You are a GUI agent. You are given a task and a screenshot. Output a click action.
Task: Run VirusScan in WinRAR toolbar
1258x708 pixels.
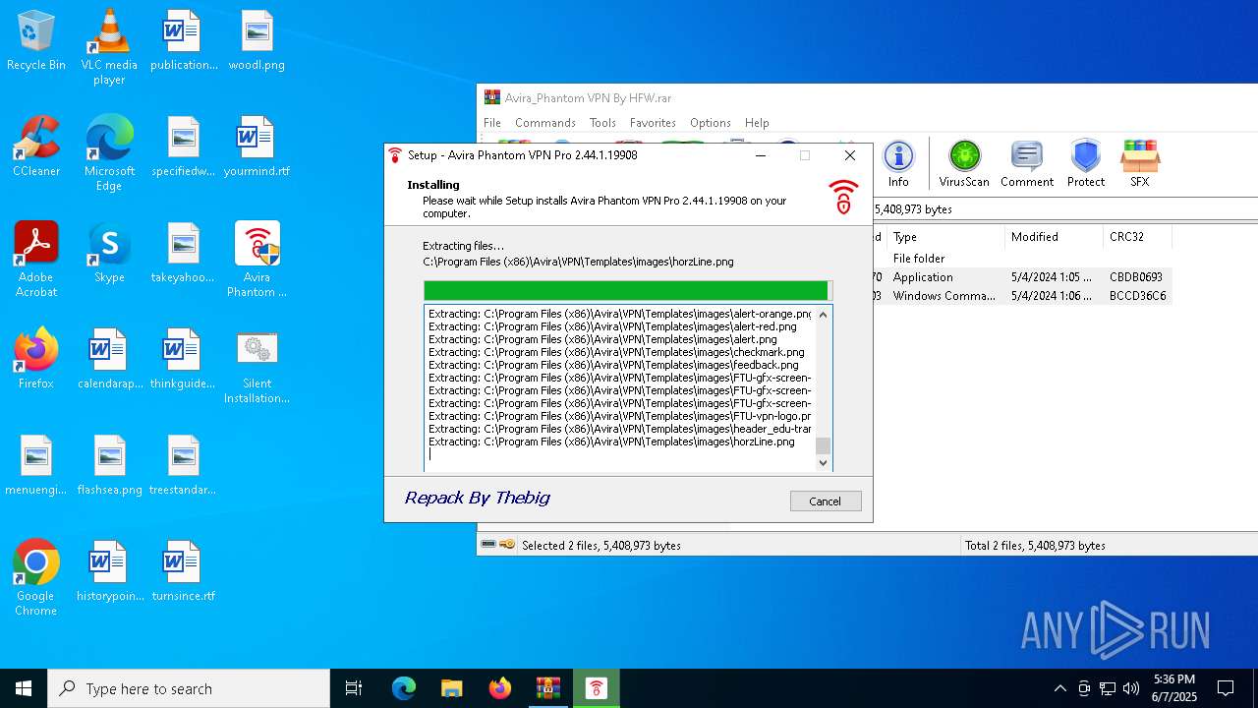click(x=964, y=163)
